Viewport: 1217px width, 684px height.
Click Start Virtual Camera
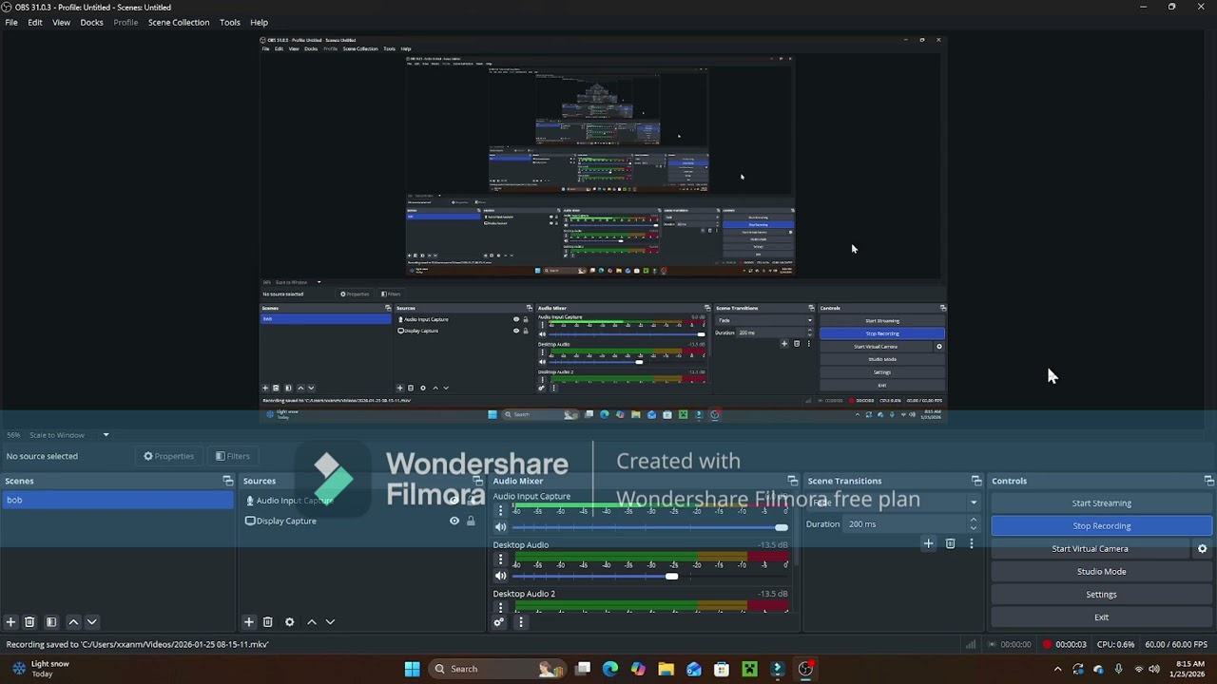pos(1091,549)
